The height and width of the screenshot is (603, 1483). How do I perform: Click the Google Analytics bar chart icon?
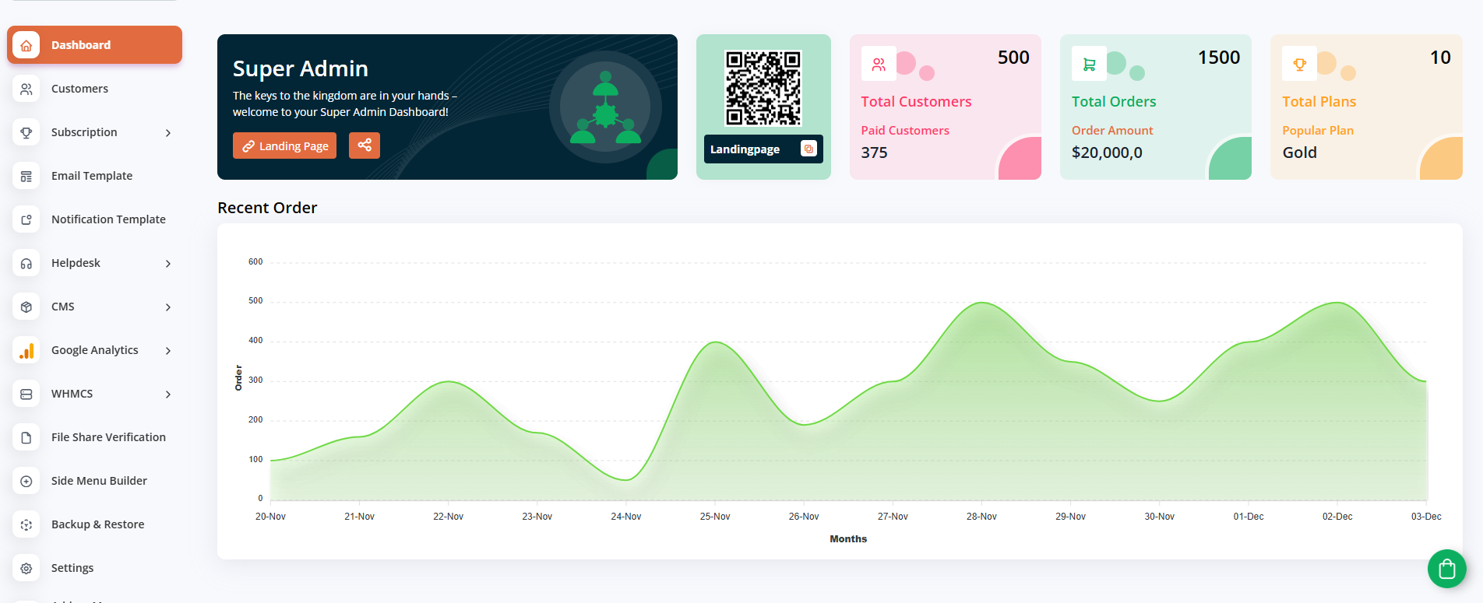pyautogui.click(x=26, y=351)
